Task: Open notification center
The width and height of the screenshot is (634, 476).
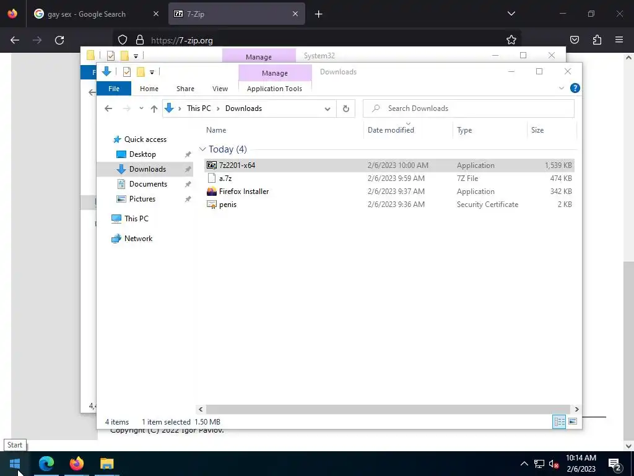Action: coord(615,464)
